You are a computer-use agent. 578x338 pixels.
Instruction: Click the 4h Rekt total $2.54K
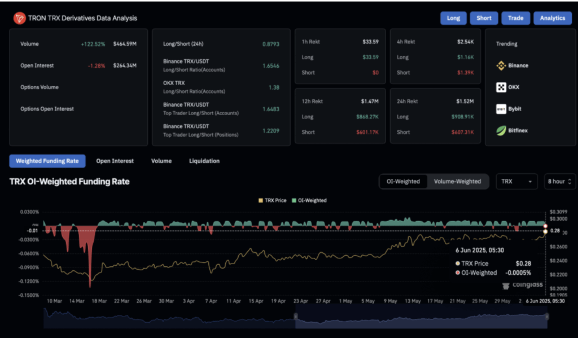[x=465, y=42]
